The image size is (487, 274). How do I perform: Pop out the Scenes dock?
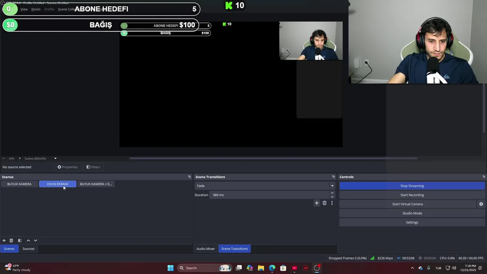point(189,177)
